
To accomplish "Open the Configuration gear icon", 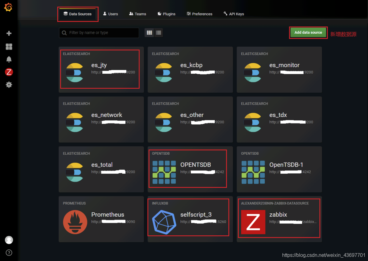I will tap(9, 85).
